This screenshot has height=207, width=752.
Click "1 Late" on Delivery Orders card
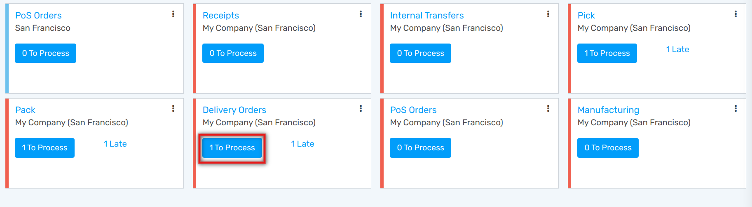302,144
